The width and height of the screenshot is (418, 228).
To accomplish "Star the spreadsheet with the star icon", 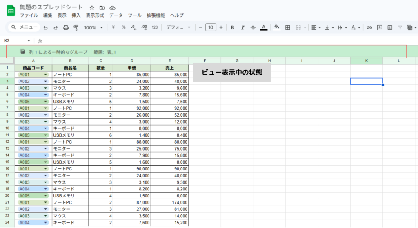I will tap(92, 8).
